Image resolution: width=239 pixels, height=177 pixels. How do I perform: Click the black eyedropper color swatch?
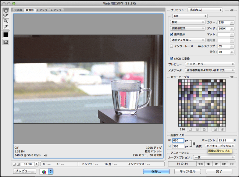(6, 35)
